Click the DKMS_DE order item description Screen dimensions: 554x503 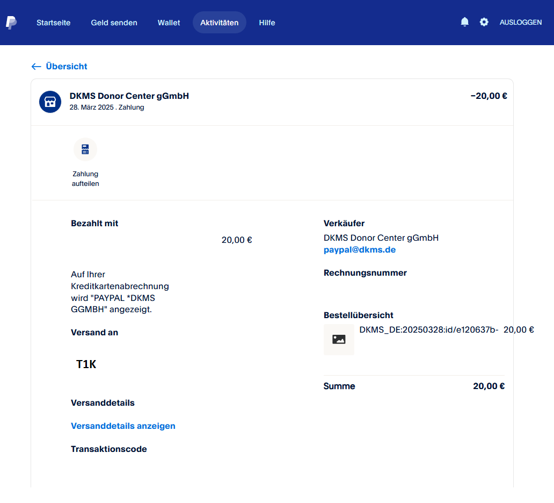428,330
